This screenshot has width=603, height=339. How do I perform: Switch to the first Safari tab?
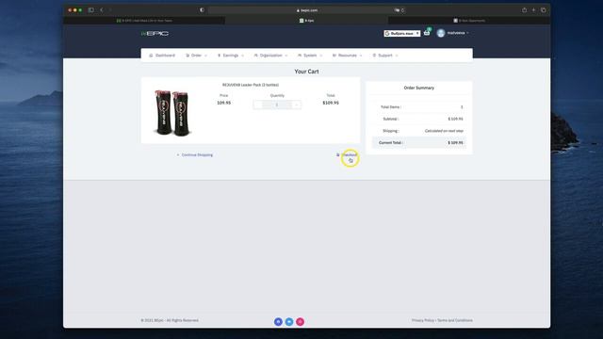click(144, 21)
